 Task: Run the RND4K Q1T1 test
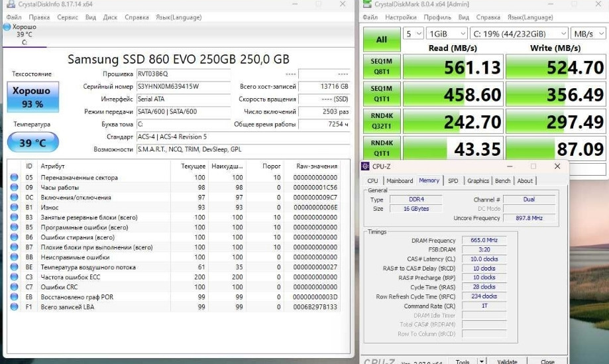pos(382,147)
